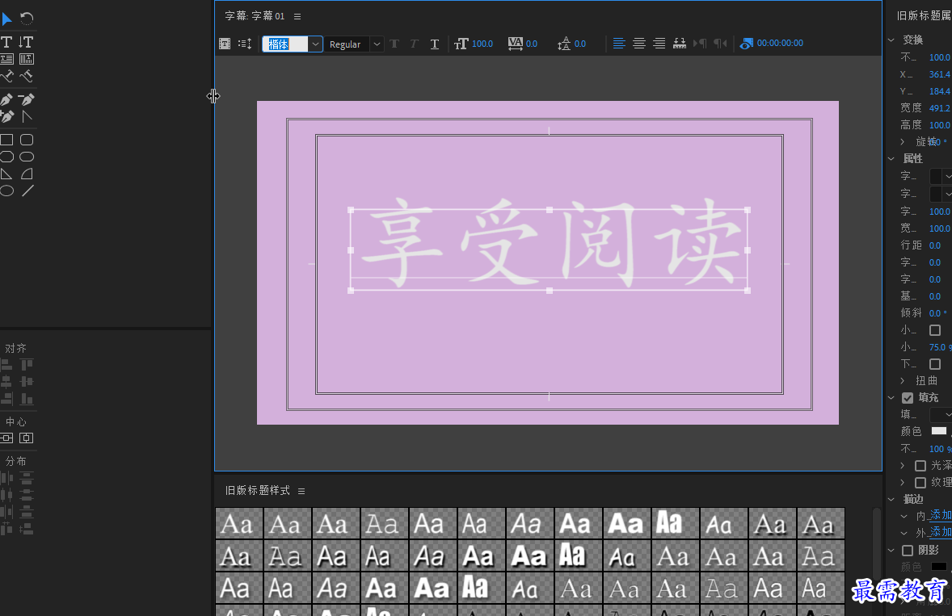Screen dimensions: 952x616
Task: Enable the 纹理 texture checkbox
Action: tap(920, 483)
